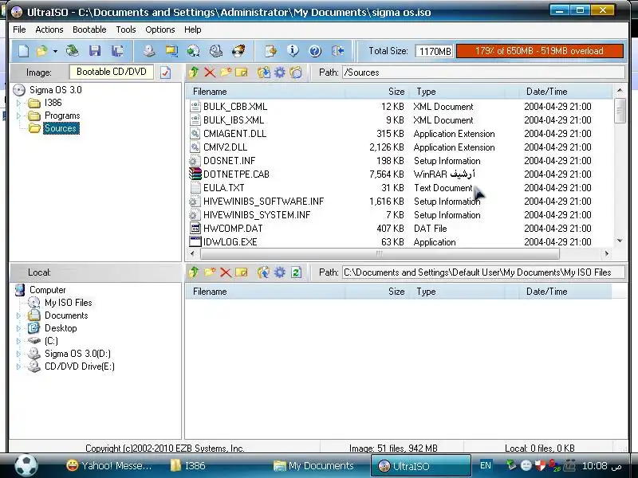Expand the Programs folder in image tree
638x478 pixels.
[x=18, y=116]
